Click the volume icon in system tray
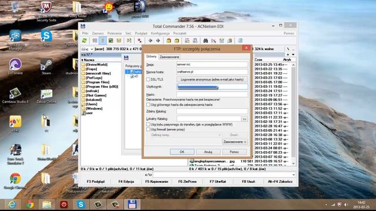376x211 pixels. point(346,205)
